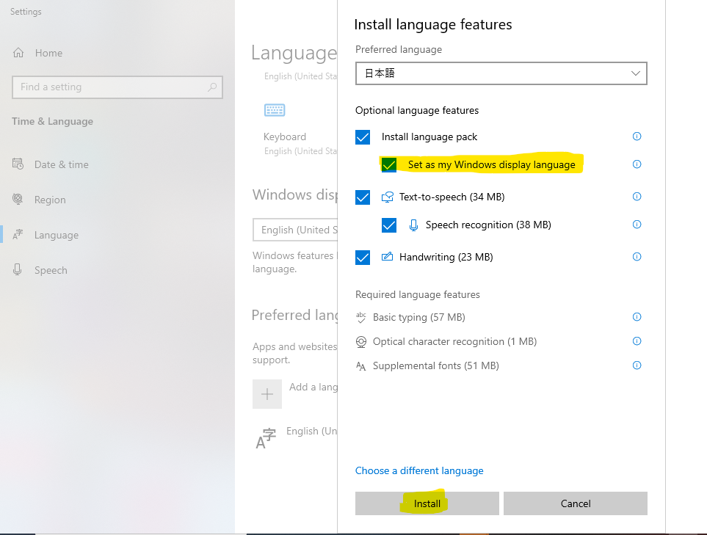Open info for Handwriting feature
Image resolution: width=707 pixels, height=535 pixels.
click(637, 256)
